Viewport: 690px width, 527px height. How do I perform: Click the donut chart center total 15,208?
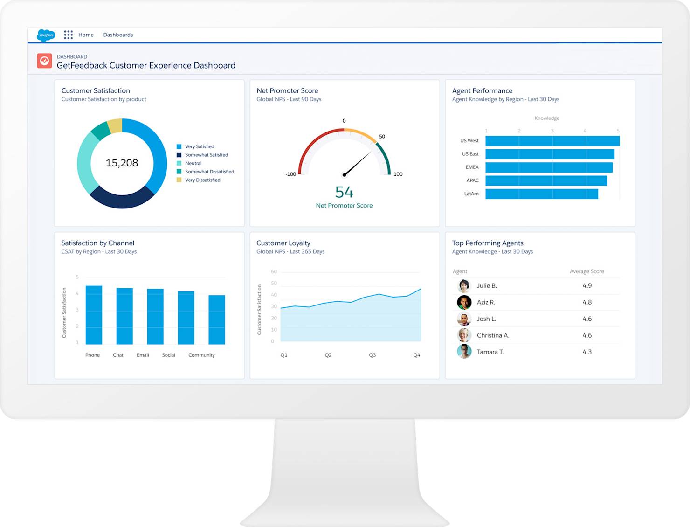(122, 163)
